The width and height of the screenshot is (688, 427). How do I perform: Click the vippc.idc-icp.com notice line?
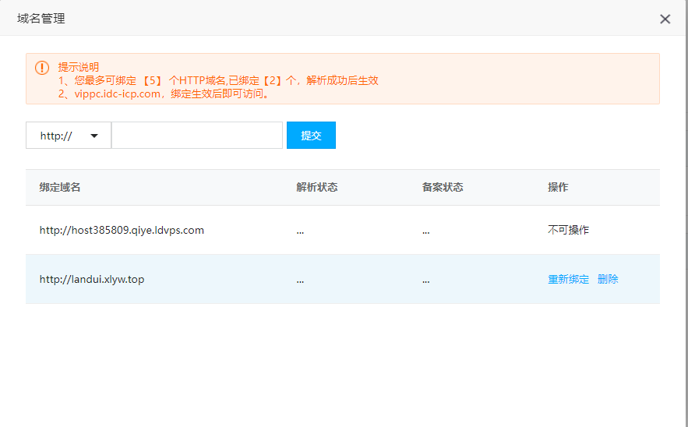(x=164, y=94)
